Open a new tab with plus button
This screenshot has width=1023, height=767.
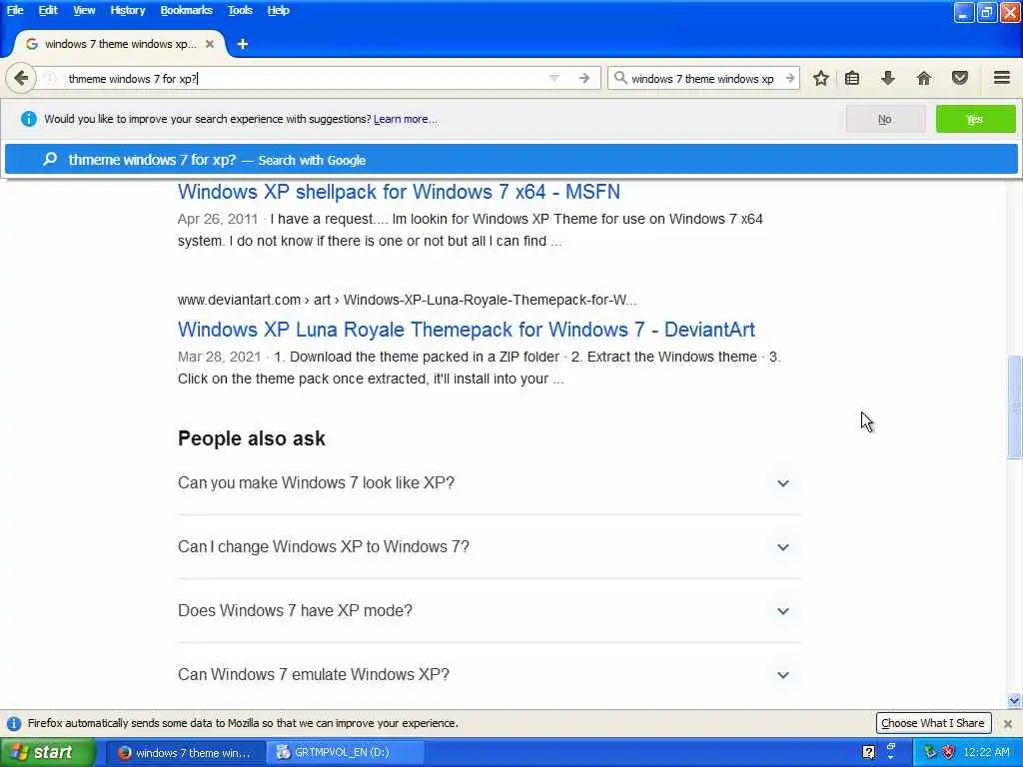(x=242, y=44)
